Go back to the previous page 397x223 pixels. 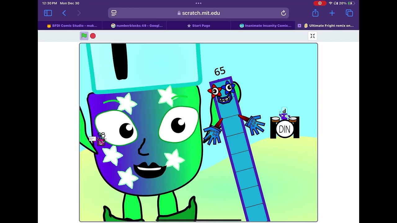[64, 13]
